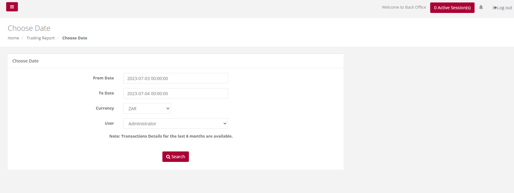Focus the From Date input field
Screen dimensions: 514x193
tap(176, 78)
